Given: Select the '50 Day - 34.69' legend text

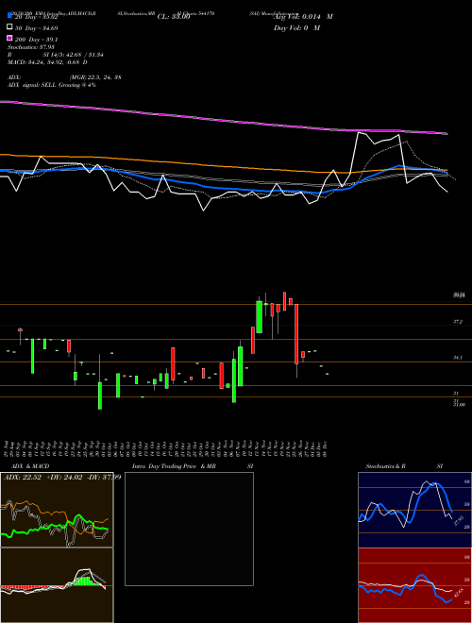Looking at the screenshot, I should [x=36, y=28].
